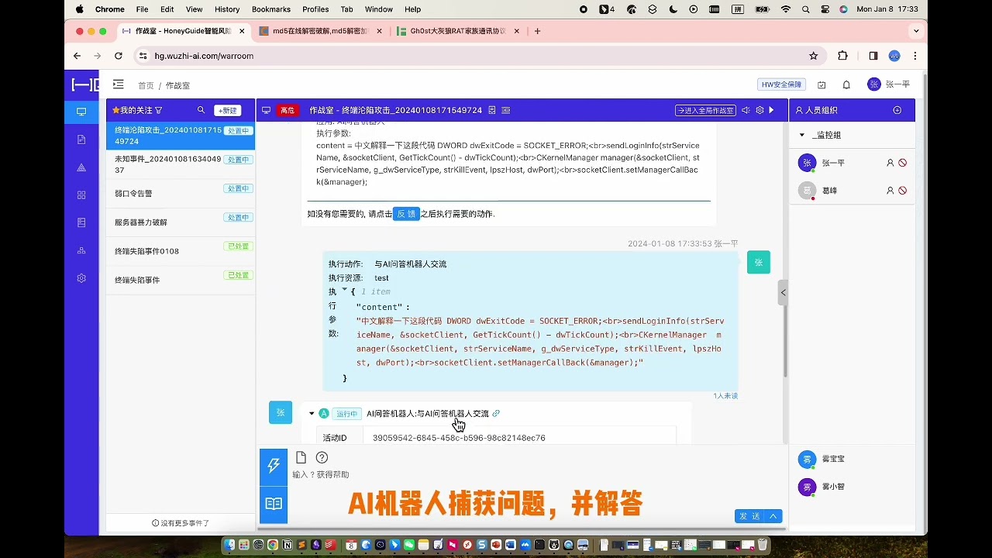The height and width of the screenshot is (558, 992).
Task: Collapse the AI问答机器人 activity row
Action: [x=312, y=414]
